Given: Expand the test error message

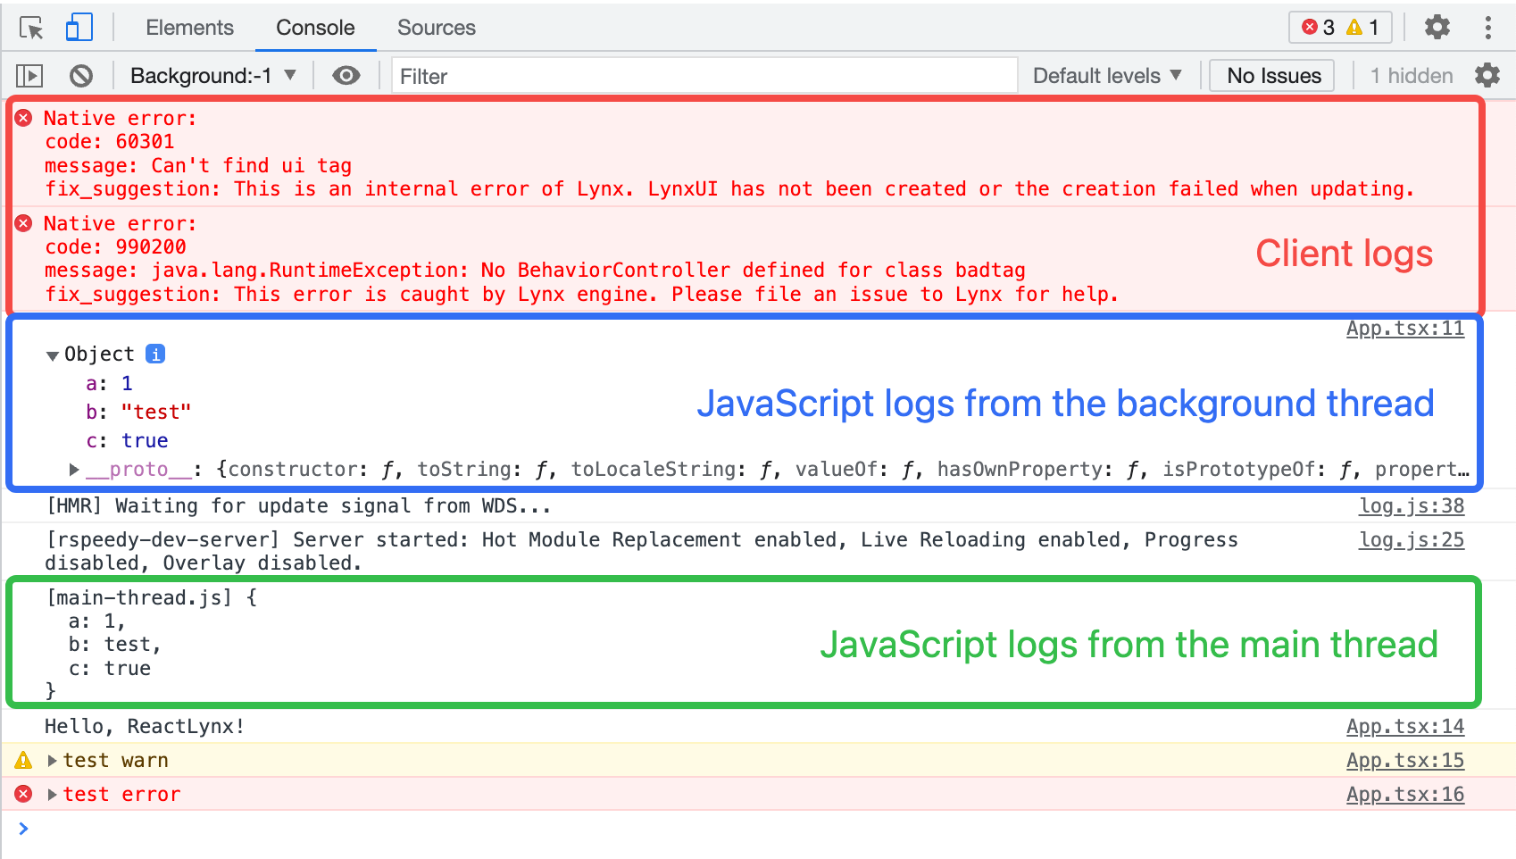Looking at the screenshot, I should [53, 794].
